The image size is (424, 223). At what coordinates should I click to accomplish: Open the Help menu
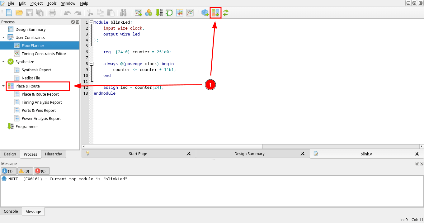84,3
